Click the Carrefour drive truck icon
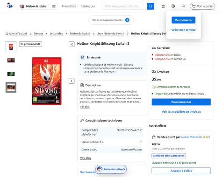Viewport: 222px width, 177px height. coord(154,48)
